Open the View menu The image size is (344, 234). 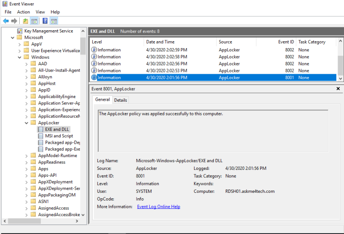pos(40,12)
